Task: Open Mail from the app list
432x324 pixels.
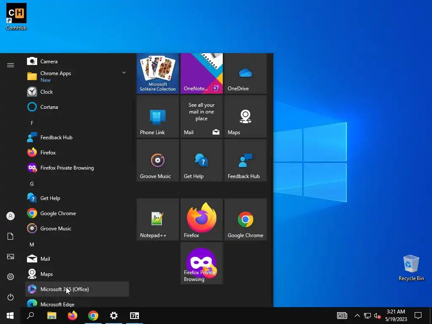Action: pos(77,259)
